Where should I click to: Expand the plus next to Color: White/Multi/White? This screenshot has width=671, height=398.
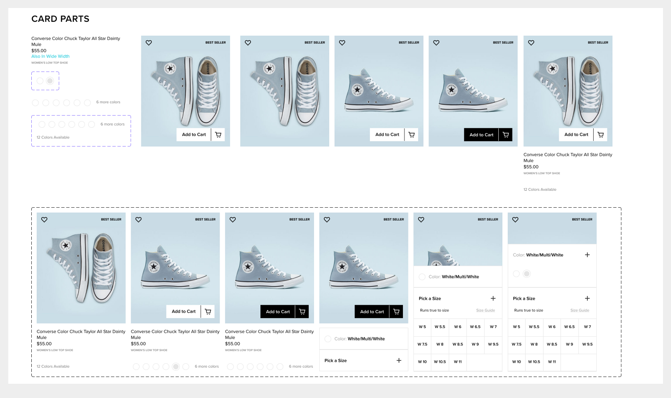click(587, 255)
